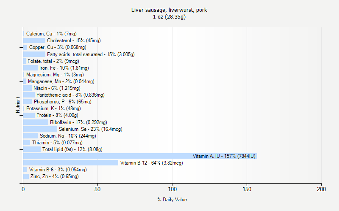Select 'Magnesium, Mg - 1% (3mg)' label

coord(55,75)
